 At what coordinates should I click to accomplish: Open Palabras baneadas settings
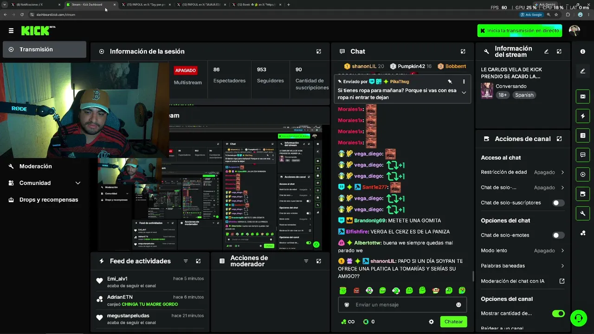tap(523, 266)
